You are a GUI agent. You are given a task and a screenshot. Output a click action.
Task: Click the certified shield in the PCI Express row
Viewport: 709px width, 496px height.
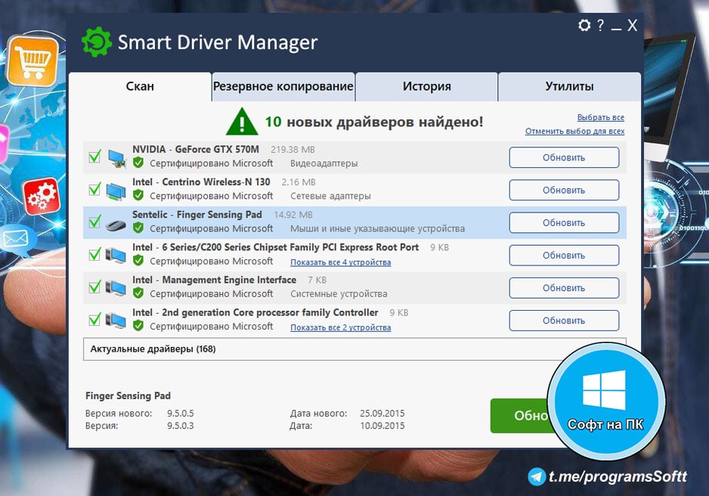tap(138, 260)
